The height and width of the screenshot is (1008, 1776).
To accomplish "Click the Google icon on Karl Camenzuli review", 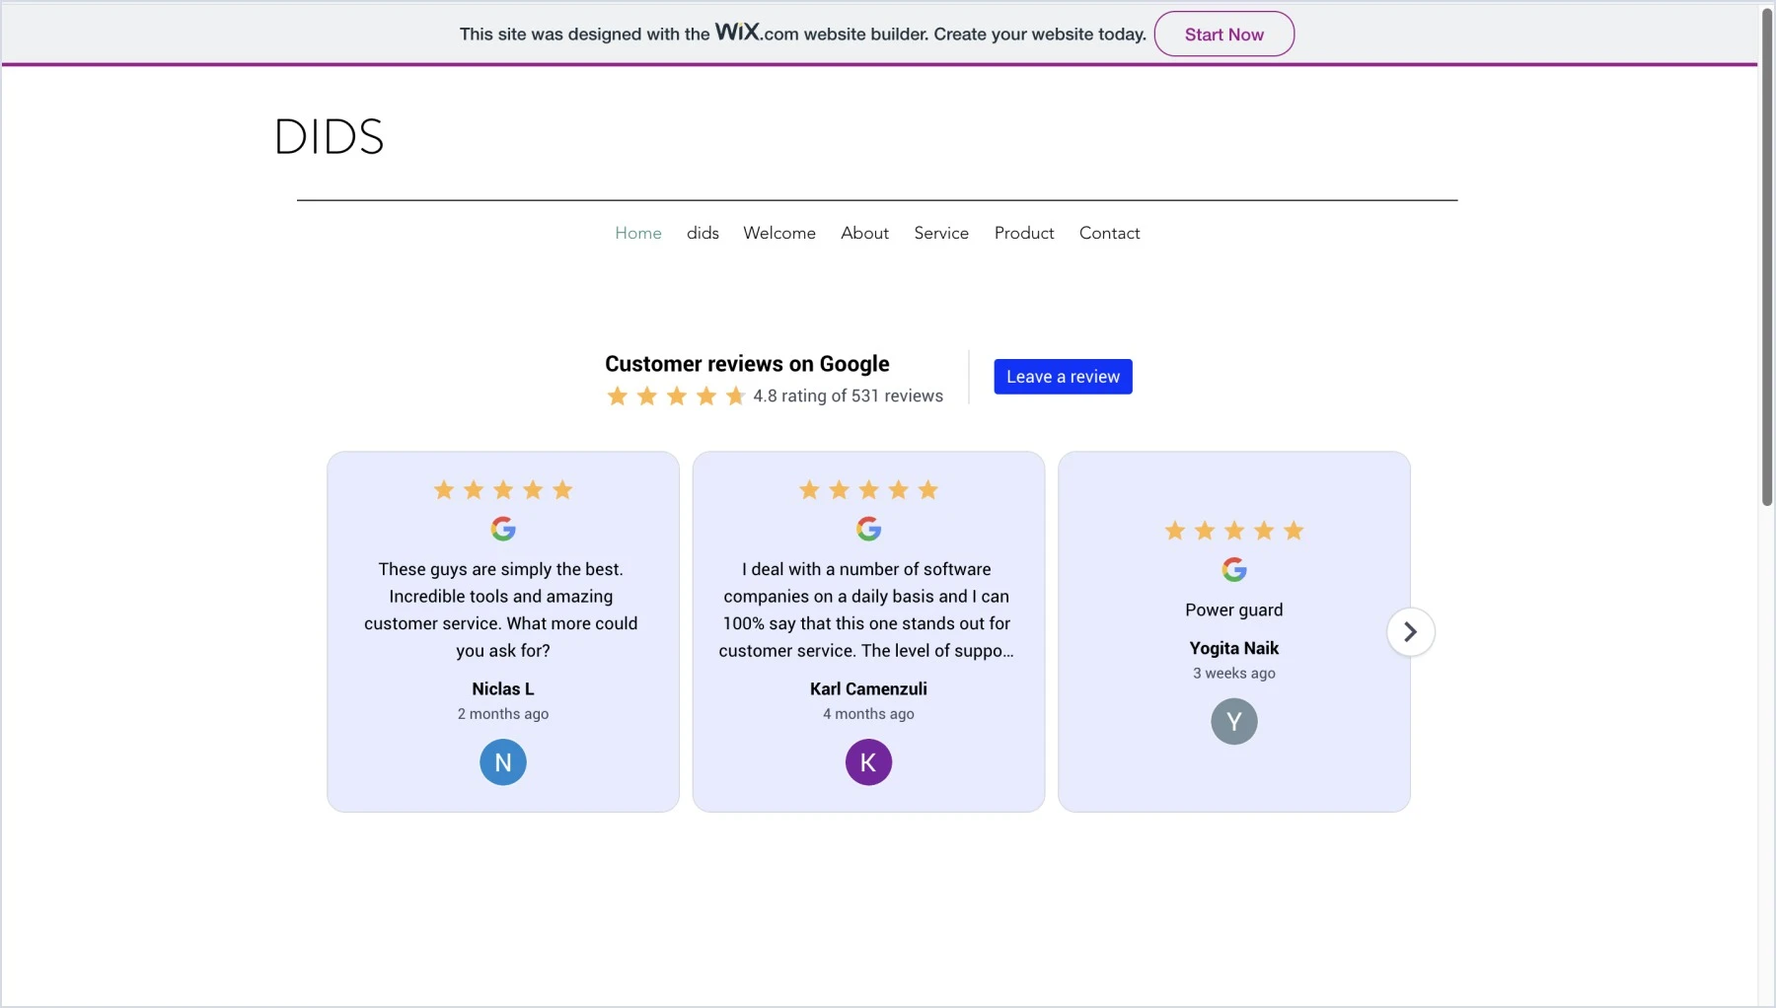I will click(x=868, y=530).
